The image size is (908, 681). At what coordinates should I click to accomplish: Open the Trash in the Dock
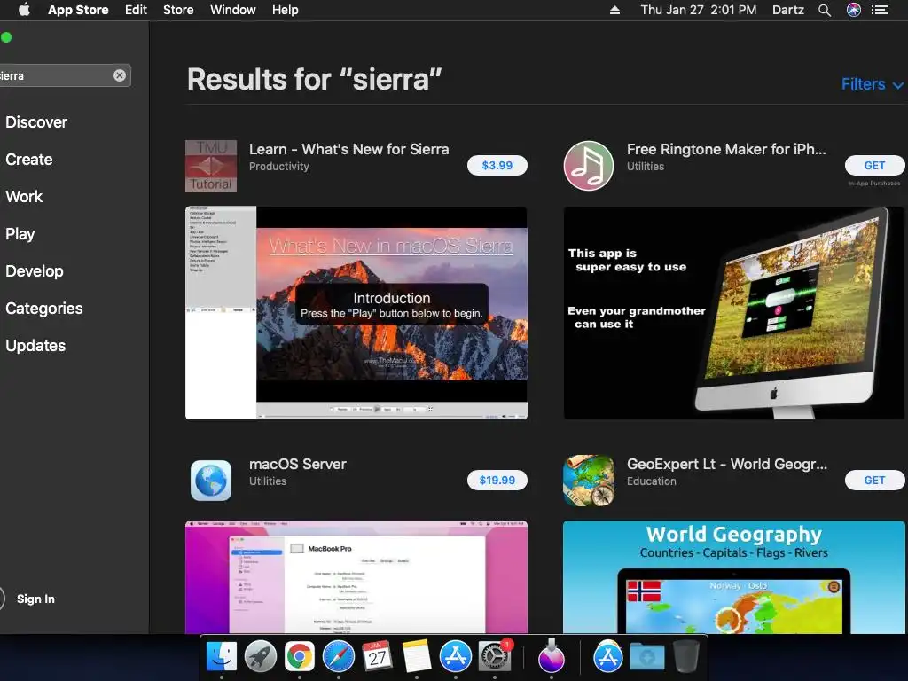686,657
